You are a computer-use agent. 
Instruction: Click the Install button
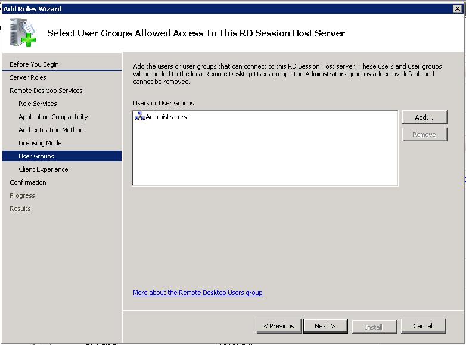click(373, 327)
